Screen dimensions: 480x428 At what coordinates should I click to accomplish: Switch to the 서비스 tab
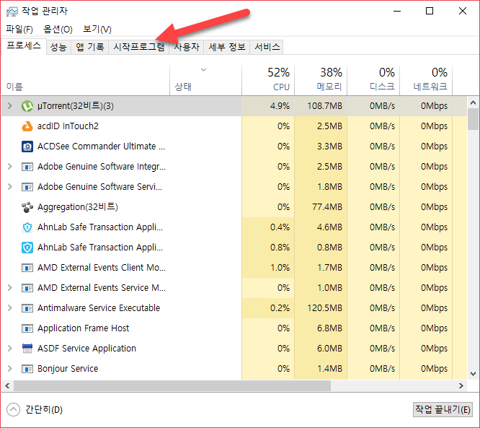click(267, 47)
